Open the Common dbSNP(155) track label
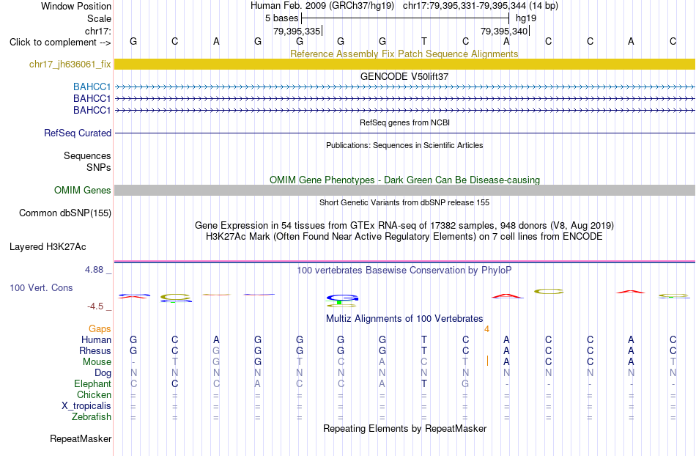Screen dimensions: 696x456 tap(64, 213)
